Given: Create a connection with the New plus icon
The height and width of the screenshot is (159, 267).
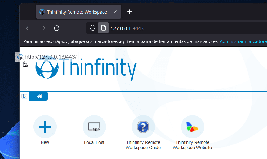Looking at the screenshot, I should (45, 127).
